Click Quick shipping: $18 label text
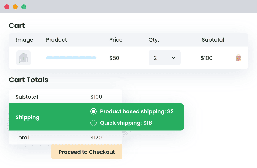Image resolution: width=257 pixels, height=168 pixels. pos(126,123)
